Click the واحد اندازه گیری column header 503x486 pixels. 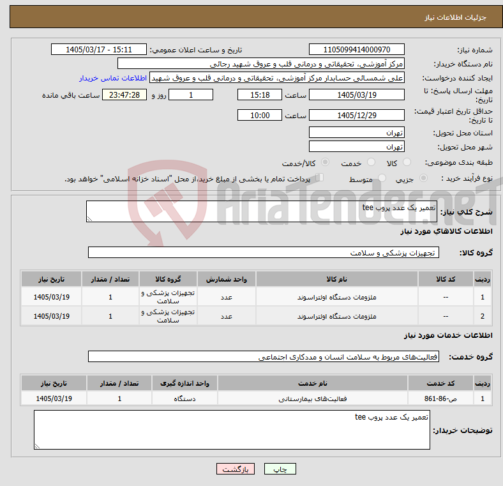click(184, 383)
